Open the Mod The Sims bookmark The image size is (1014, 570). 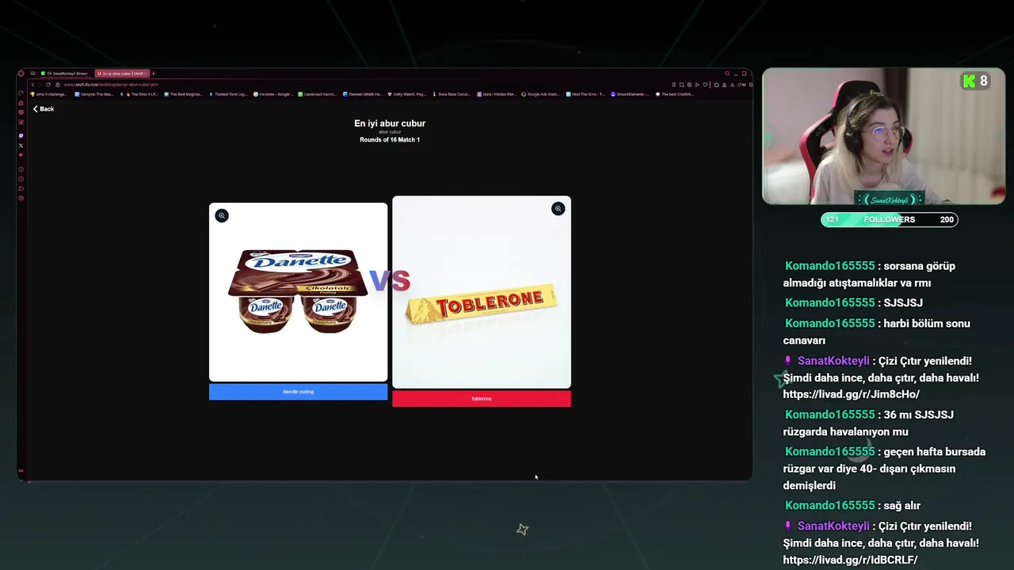tap(585, 94)
